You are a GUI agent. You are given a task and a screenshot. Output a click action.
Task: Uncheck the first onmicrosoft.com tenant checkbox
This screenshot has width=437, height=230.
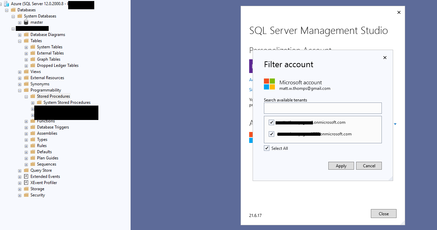[271, 122]
